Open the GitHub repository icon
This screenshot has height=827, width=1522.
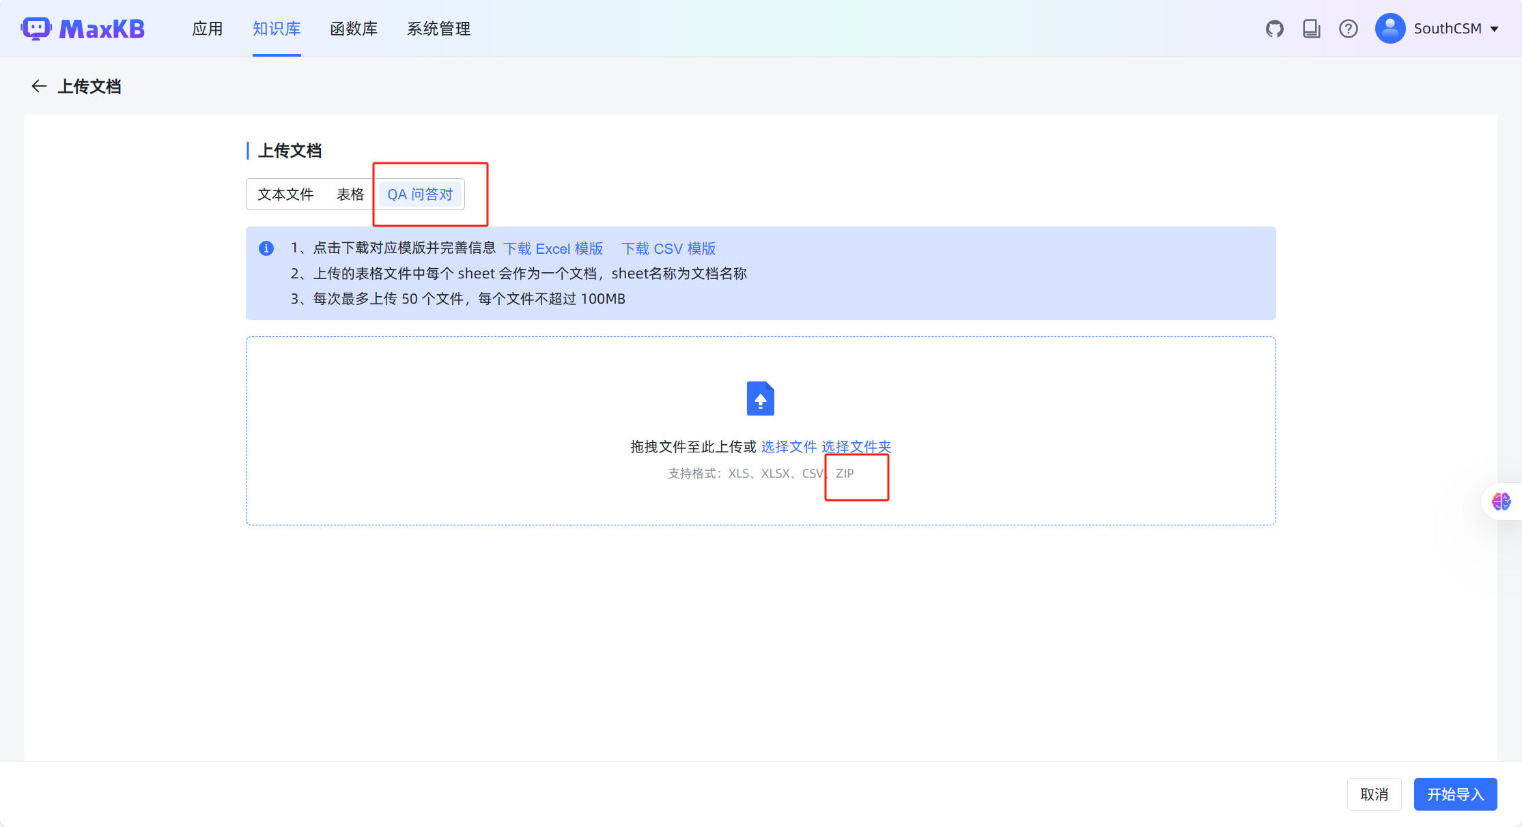point(1274,29)
